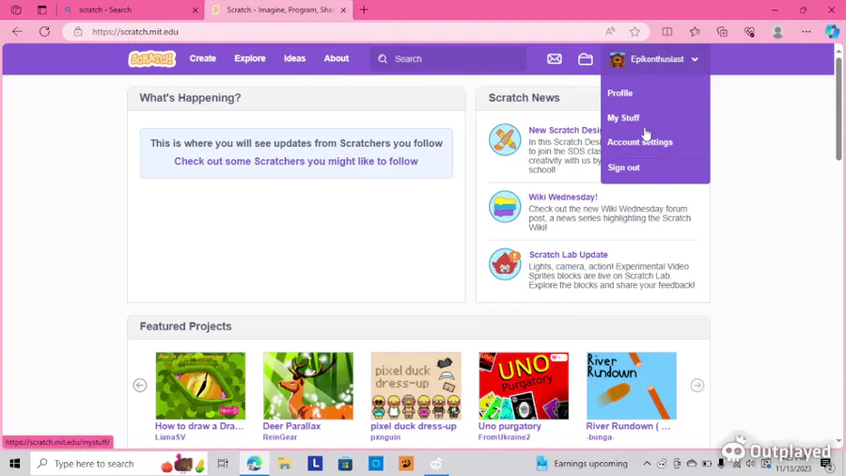Image resolution: width=846 pixels, height=476 pixels.
Task: View site information lock icon
Action: tap(78, 31)
